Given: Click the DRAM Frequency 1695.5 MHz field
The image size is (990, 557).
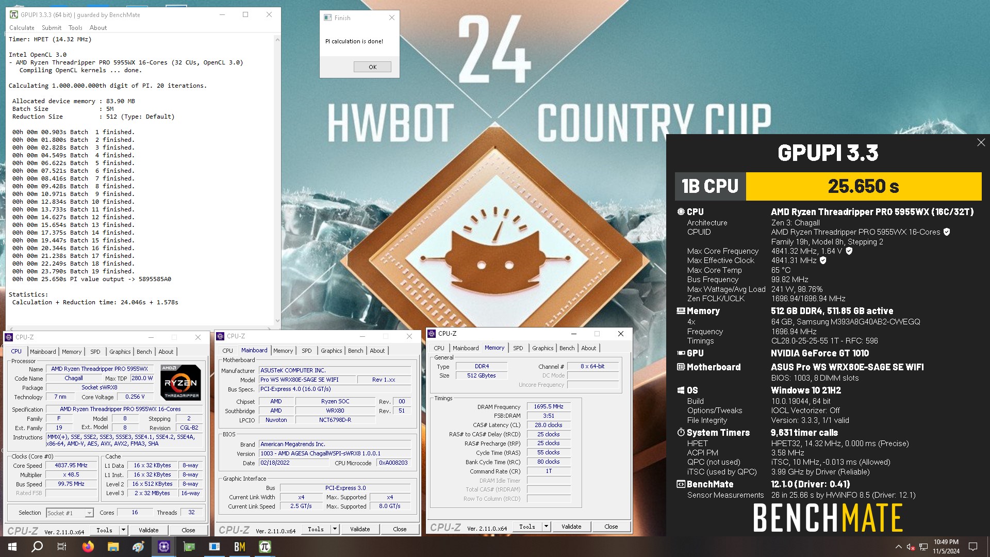Looking at the screenshot, I should (549, 406).
